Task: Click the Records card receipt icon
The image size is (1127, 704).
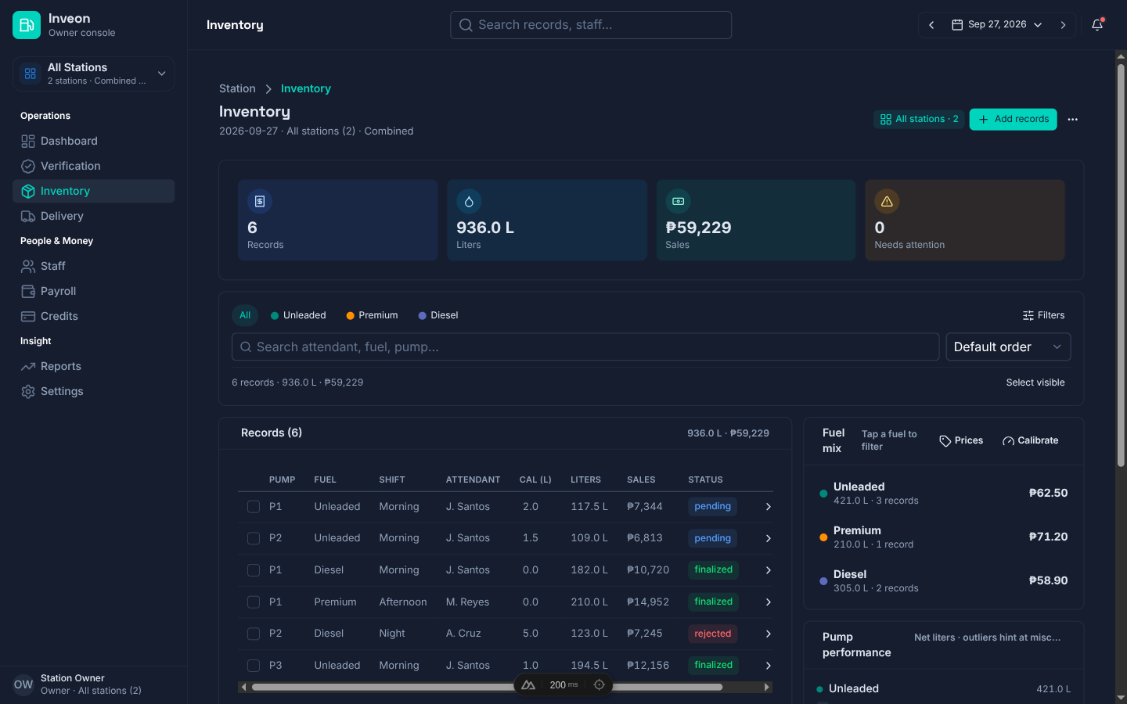Action: pos(260,201)
